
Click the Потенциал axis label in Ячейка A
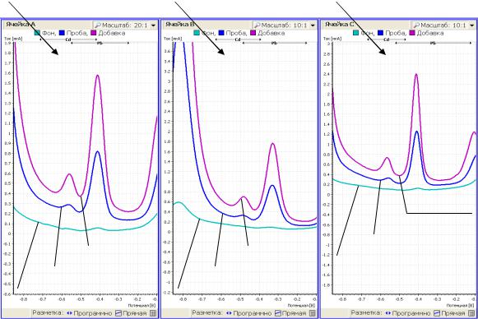click(142, 305)
